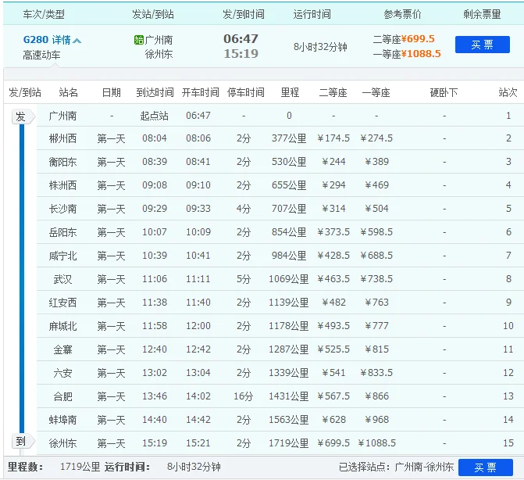Select the 蚌埠南 station row
This screenshot has width=524, height=480.
coord(280,420)
